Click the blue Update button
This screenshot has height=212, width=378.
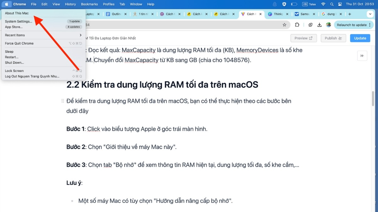(x=360, y=38)
